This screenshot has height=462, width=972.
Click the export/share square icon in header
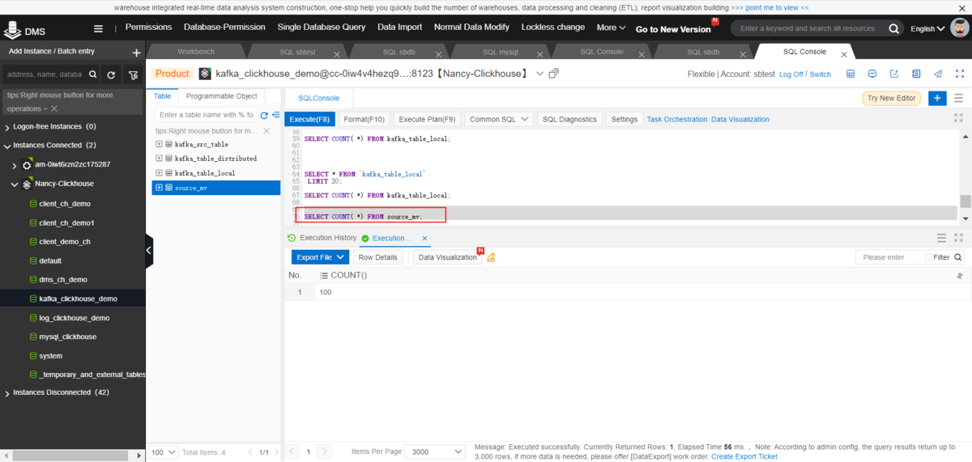tap(894, 74)
